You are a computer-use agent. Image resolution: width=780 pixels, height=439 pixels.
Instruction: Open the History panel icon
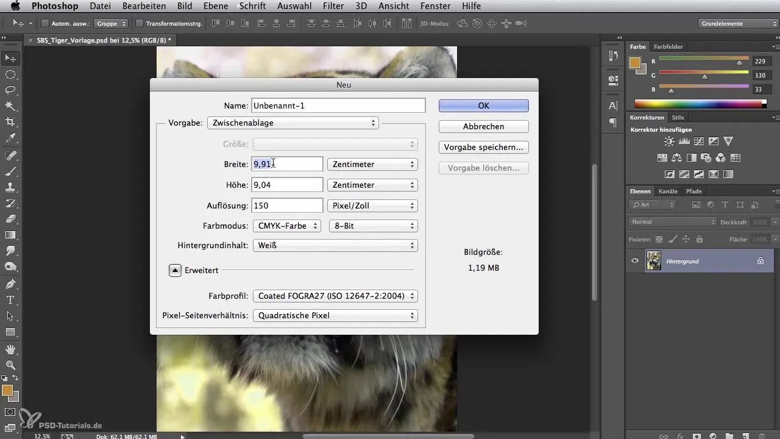(x=613, y=55)
